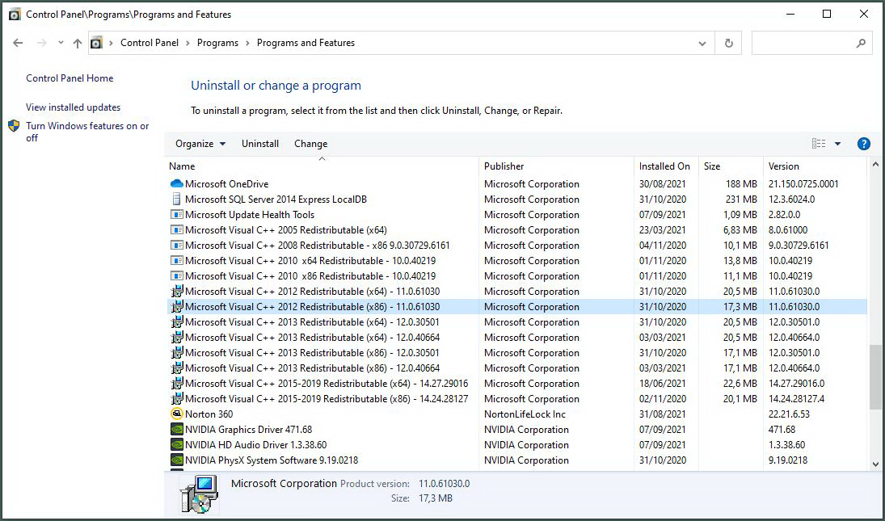Click the SQL Server 2014 Express LocalDB icon

176,199
